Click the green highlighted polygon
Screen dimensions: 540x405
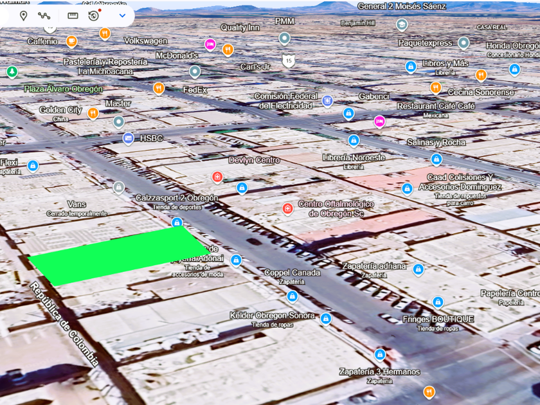(x=116, y=257)
